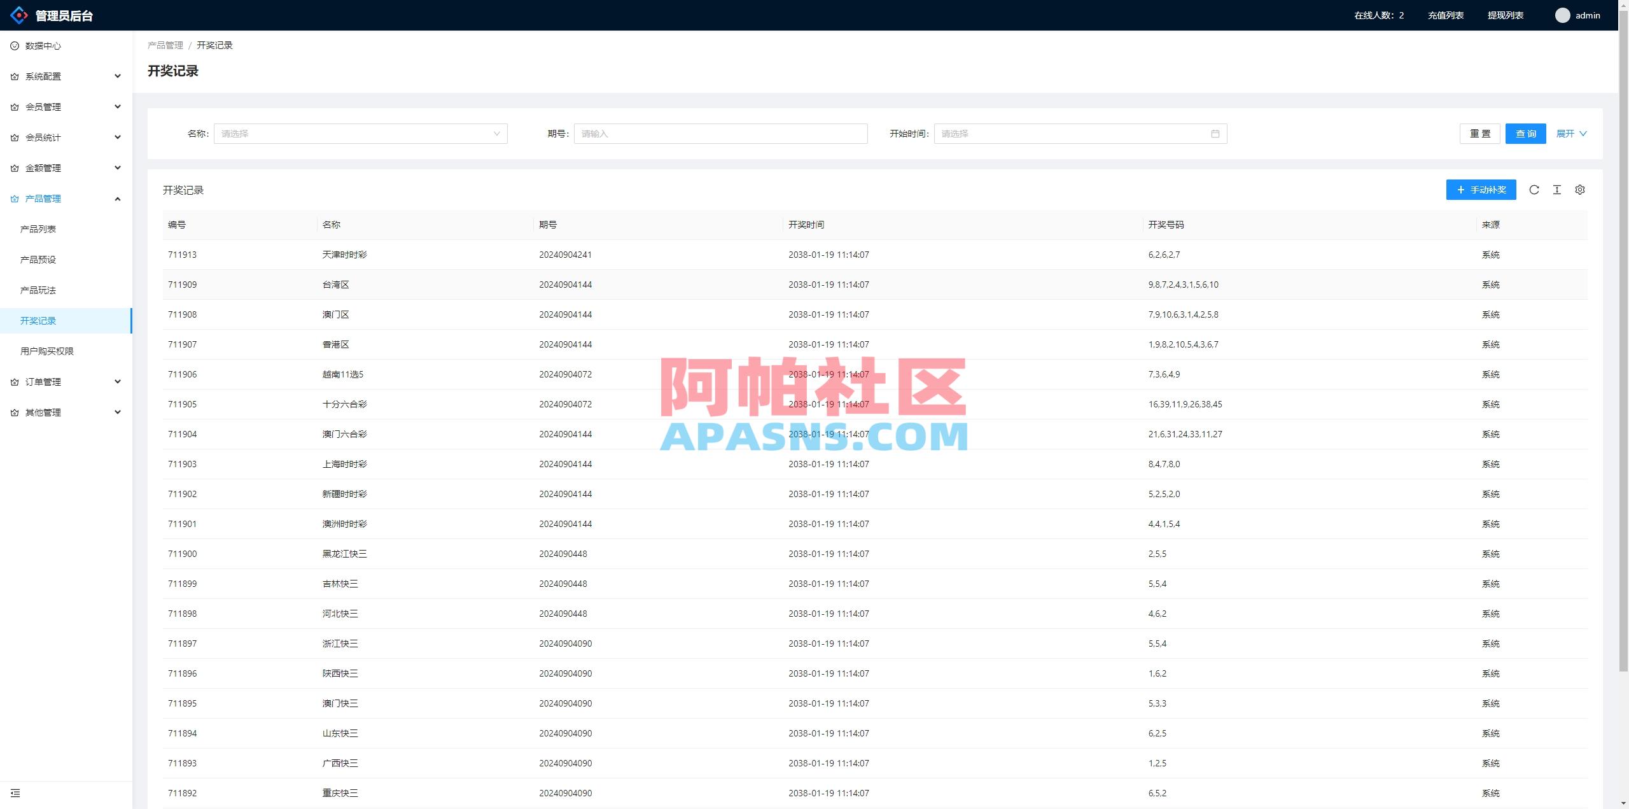Click the 数据中心 smiley icon in the sidebar

click(x=13, y=45)
